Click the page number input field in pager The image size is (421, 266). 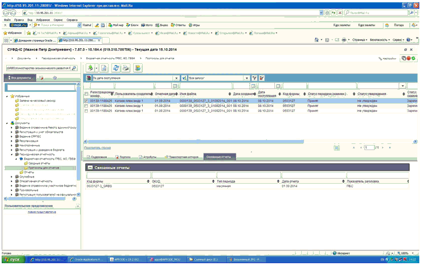click(x=368, y=147)
